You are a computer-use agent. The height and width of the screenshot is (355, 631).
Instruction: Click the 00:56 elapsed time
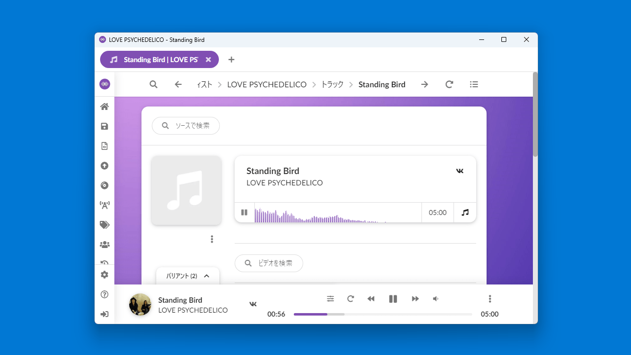pyautogui.click(x=276, y=314)
